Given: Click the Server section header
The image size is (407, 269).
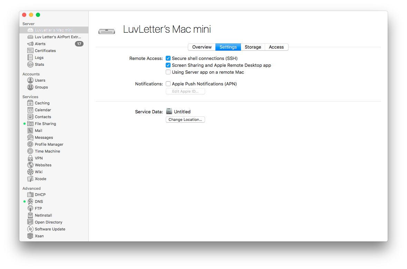Looking at the screenshot, I should 29,24.
